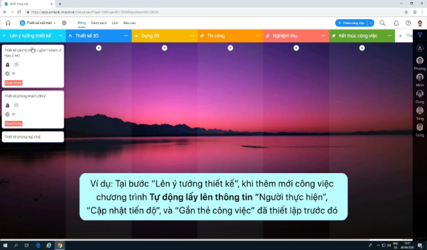Switch to the Bảng tab
This screenshot has width=427, height=250.
82,23
